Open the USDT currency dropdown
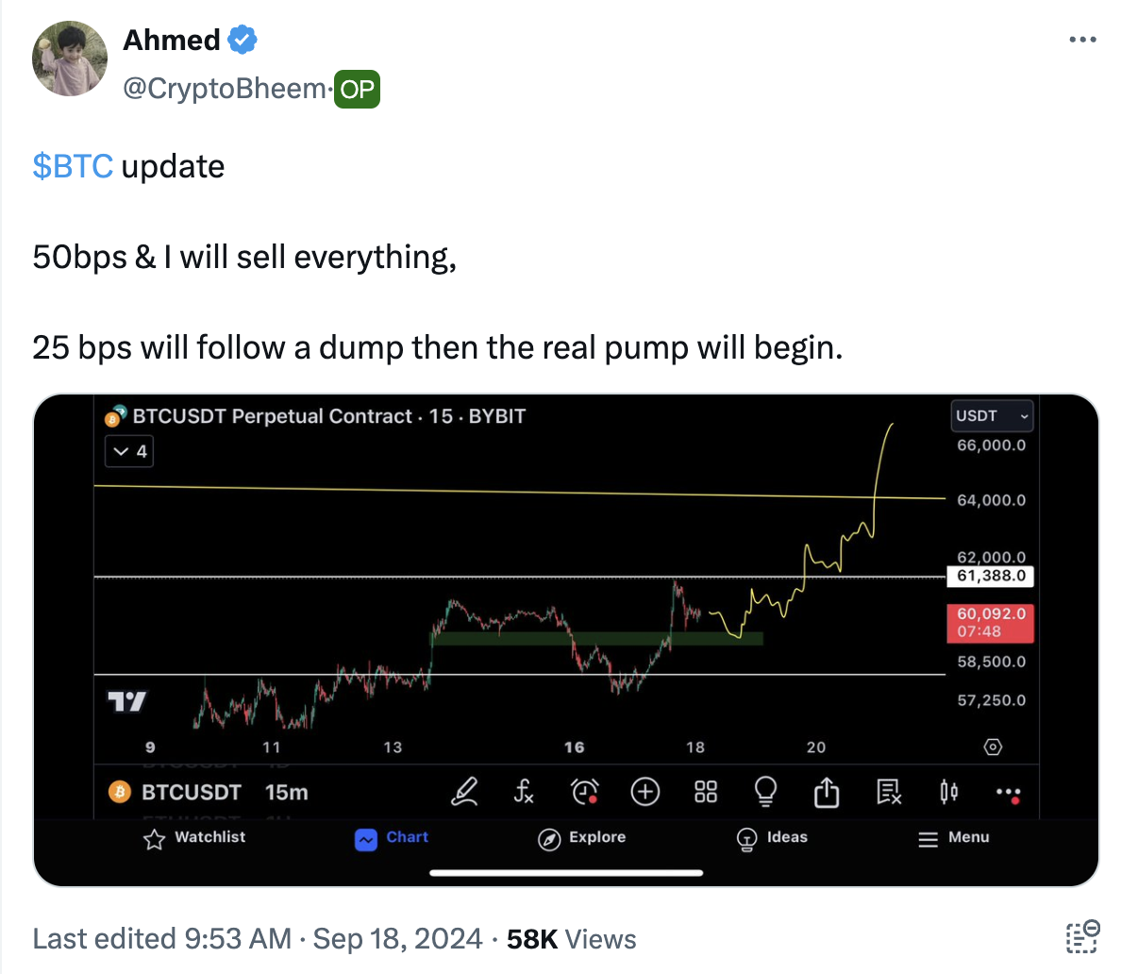This screenshot has height=974, width=1121. [x=993, y=415]
